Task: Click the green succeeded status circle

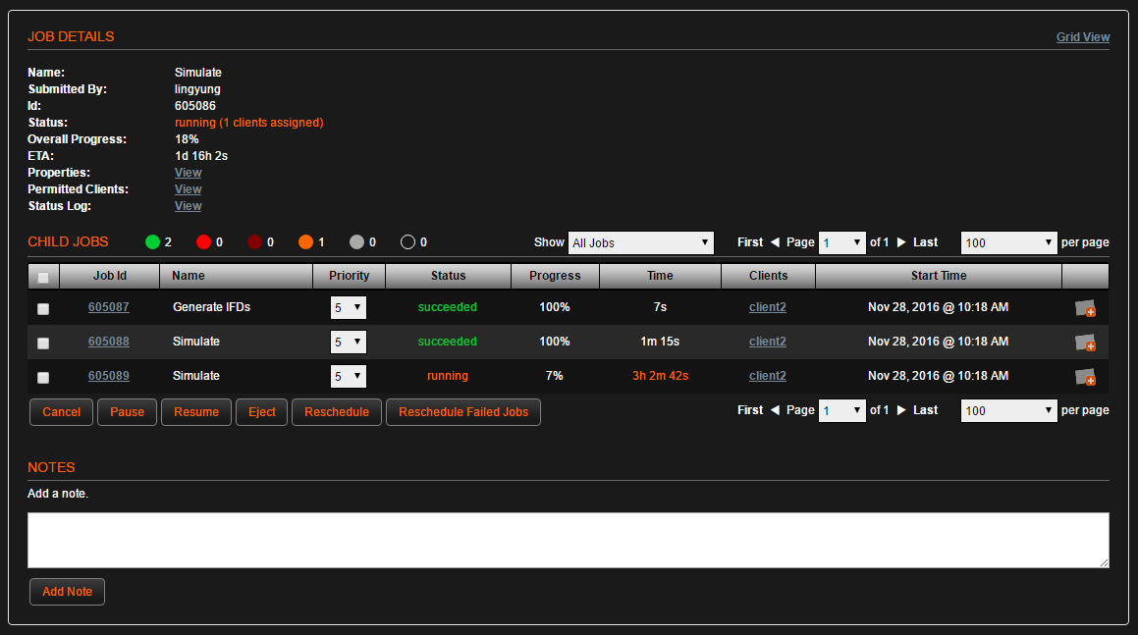Action: tap(152, 242)
